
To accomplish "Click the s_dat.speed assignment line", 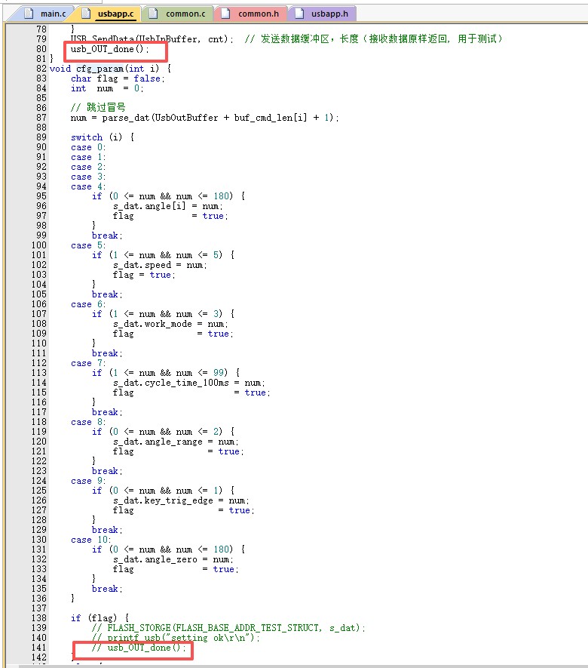I will pyautogui.click(x=158, y=265).
